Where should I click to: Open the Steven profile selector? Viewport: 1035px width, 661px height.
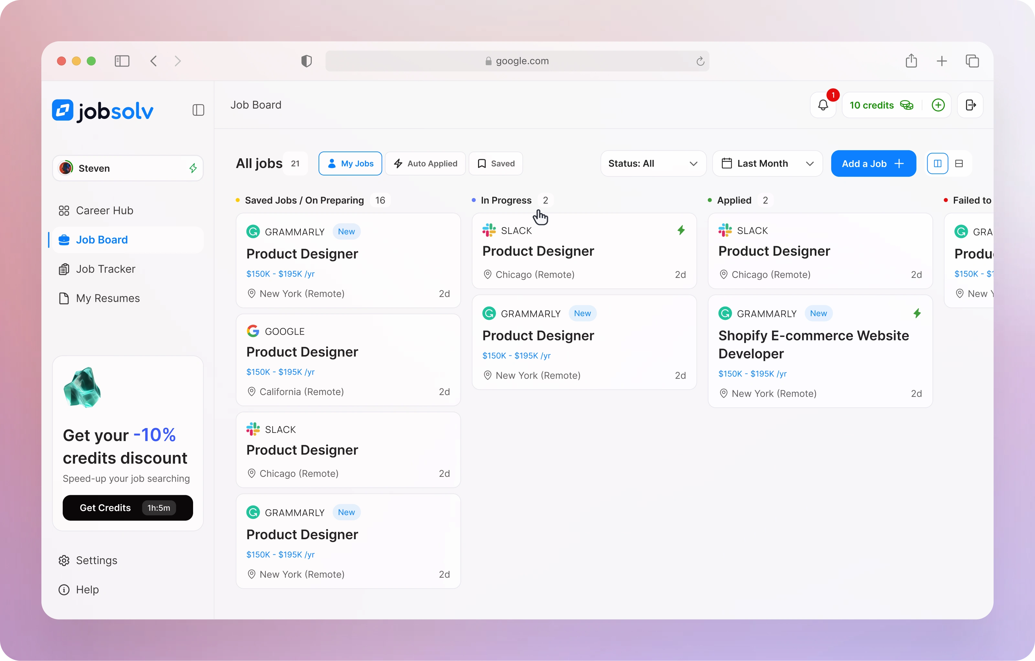click(x=128, y=168)
